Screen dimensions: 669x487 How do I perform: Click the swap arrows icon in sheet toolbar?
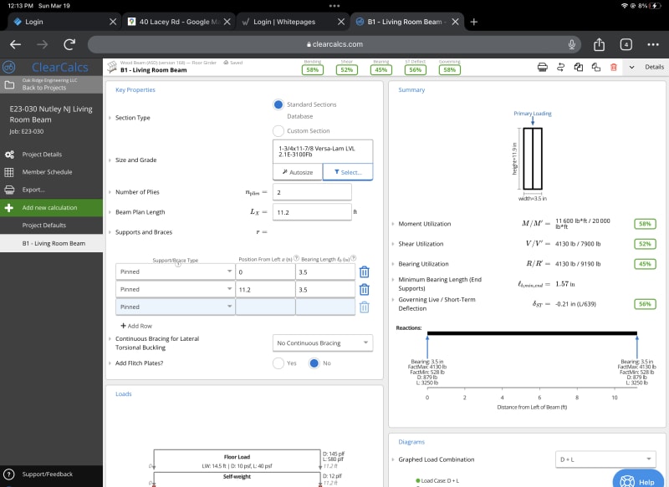560,67
